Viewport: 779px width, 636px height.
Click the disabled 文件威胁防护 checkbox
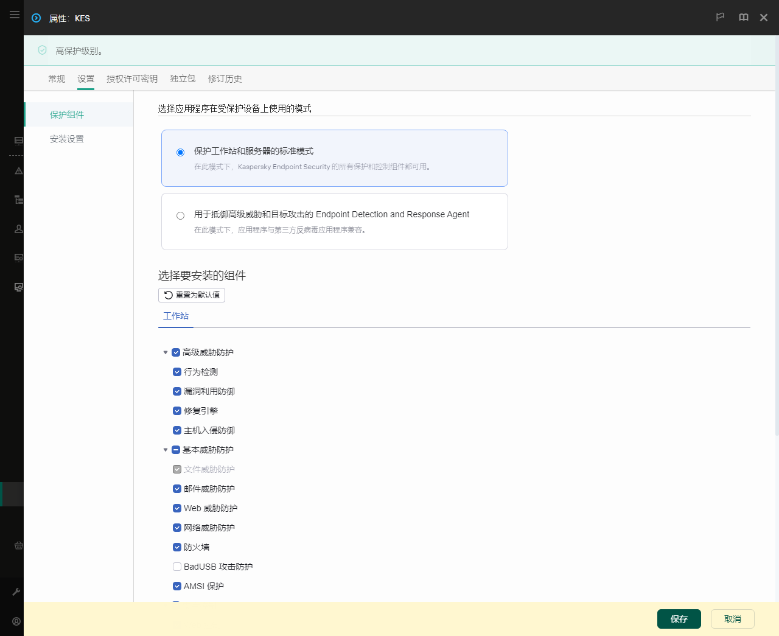pyautogui.click(x=177, y=469)
